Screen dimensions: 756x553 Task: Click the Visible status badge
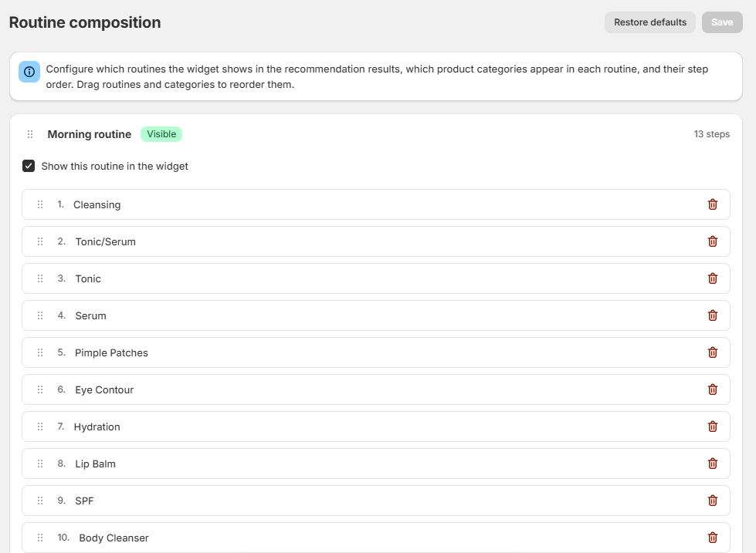161,134
